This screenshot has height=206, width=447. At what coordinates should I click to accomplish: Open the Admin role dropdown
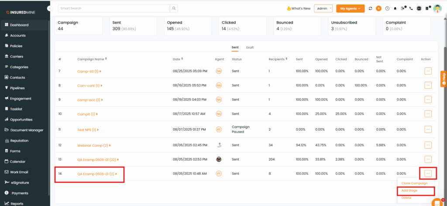coord(323,8)
